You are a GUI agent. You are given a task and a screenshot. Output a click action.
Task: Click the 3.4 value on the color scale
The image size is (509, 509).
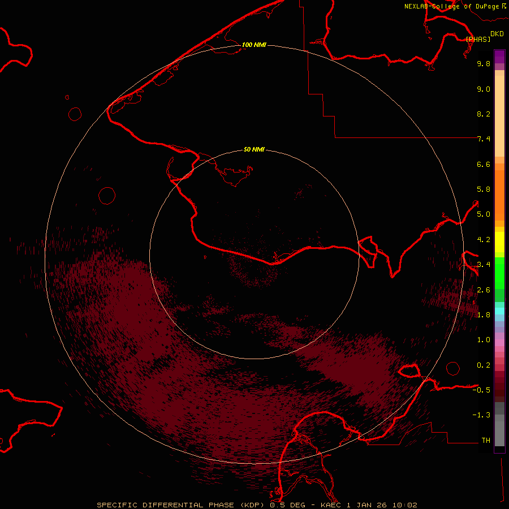pyautogui.click(x=484, y=265)
